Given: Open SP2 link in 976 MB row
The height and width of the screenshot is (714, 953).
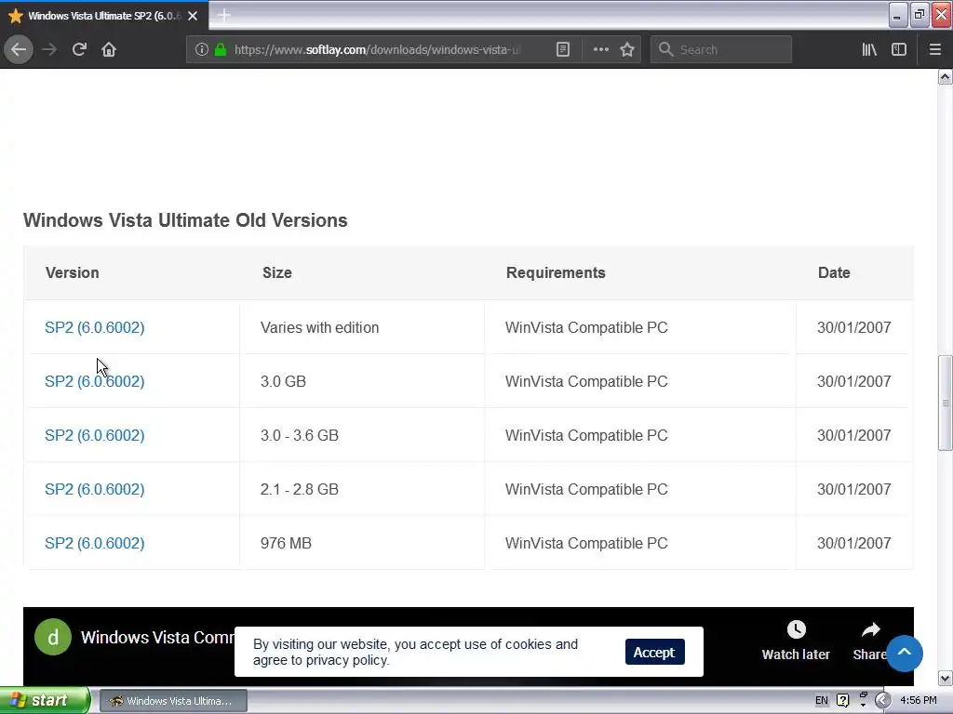Looking at the screenshot, I should click(x=94, y=543).
